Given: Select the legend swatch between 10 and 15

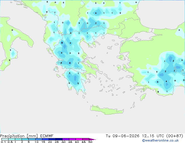Looking at the screenshot, I should tap(39, 139).
